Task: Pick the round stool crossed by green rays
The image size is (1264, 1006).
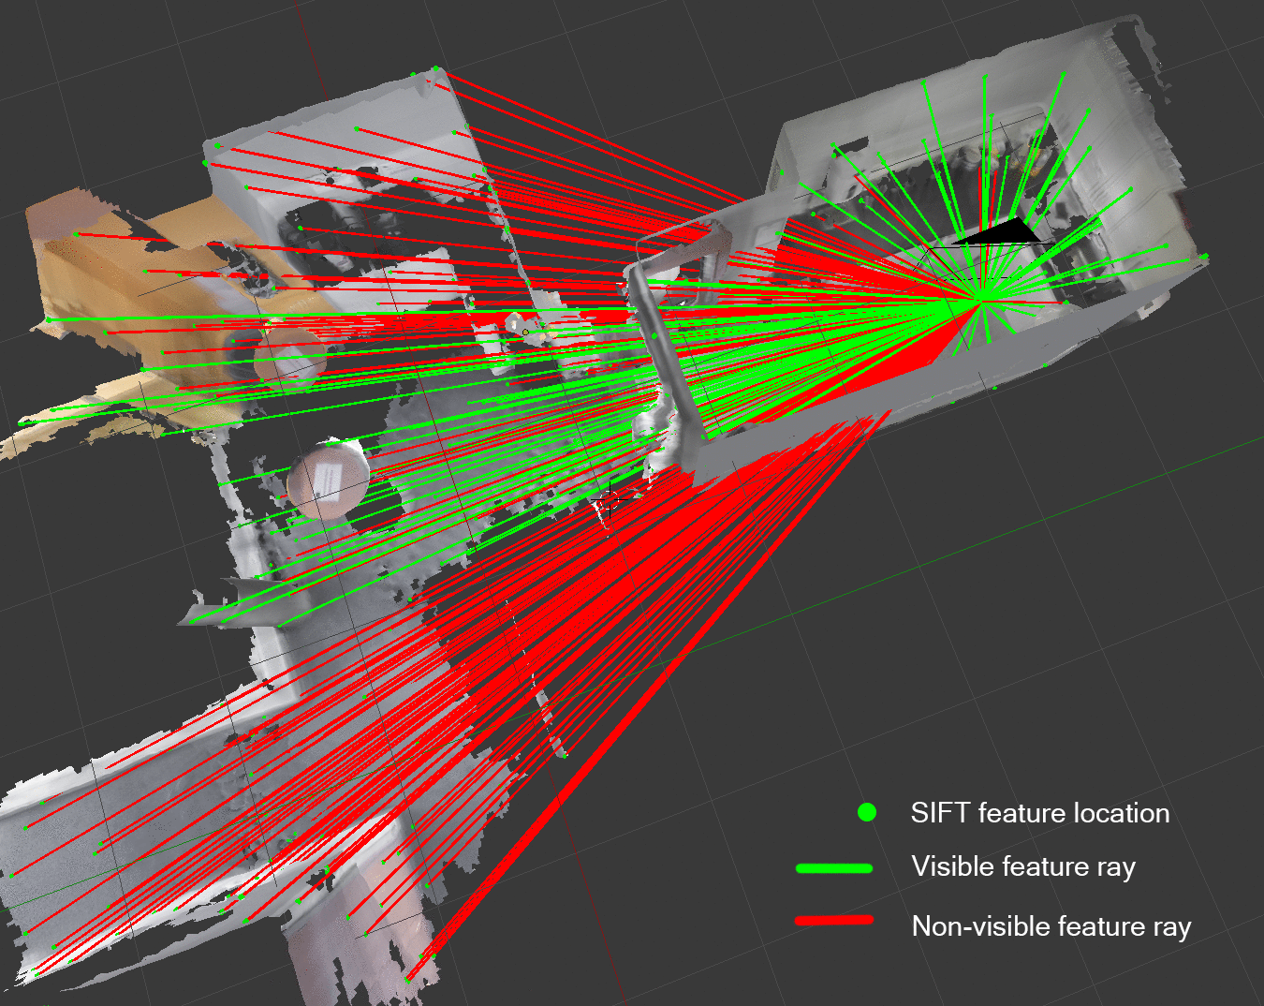Action: click(292, 354)
